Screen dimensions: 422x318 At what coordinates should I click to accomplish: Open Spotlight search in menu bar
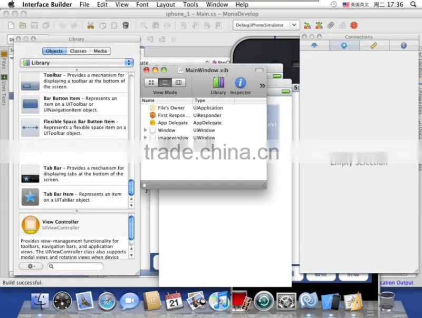(413, 4)
